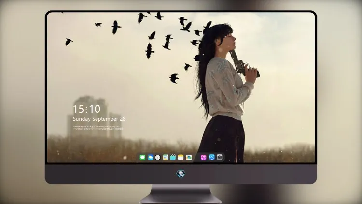Click the 15:10 clock widget
362x204 pixels.
87,109
